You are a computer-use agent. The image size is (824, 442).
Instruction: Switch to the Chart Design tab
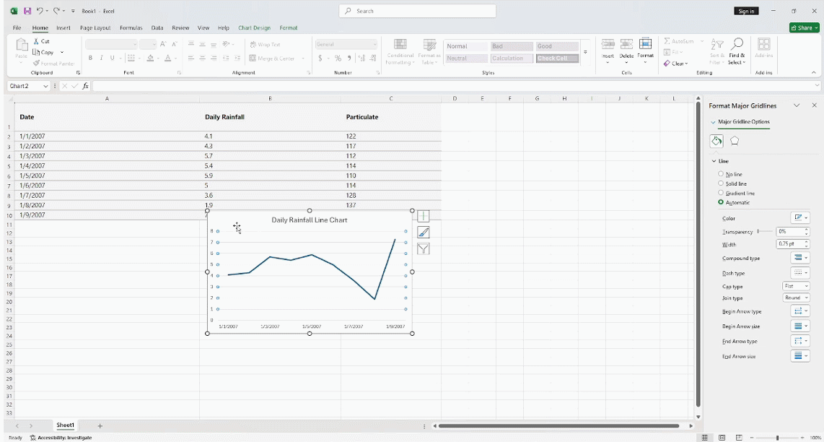coord(254,27)
